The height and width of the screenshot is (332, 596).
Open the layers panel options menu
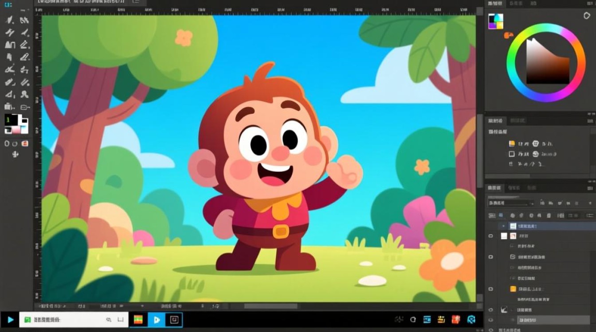(x=589, y=188)
